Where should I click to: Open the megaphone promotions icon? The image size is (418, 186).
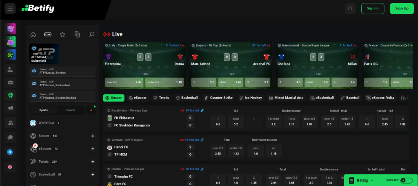[10, 108]
